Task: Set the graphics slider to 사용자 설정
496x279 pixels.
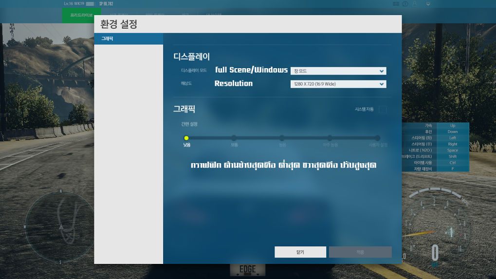Action: point(377,138)
